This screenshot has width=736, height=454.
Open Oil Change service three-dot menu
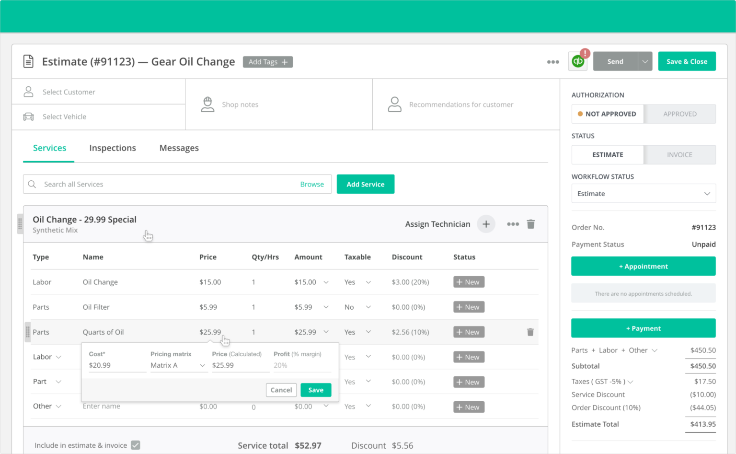coord(513,224)
